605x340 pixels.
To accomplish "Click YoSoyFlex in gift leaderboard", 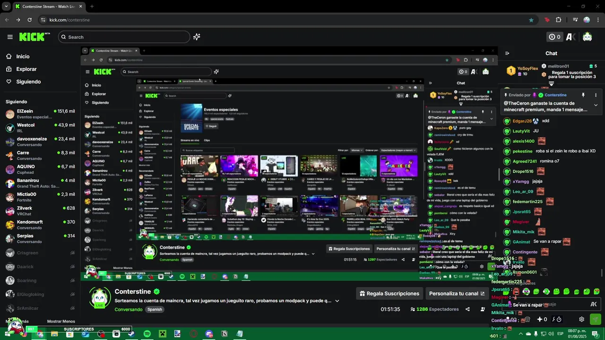I will coord(527,68).
